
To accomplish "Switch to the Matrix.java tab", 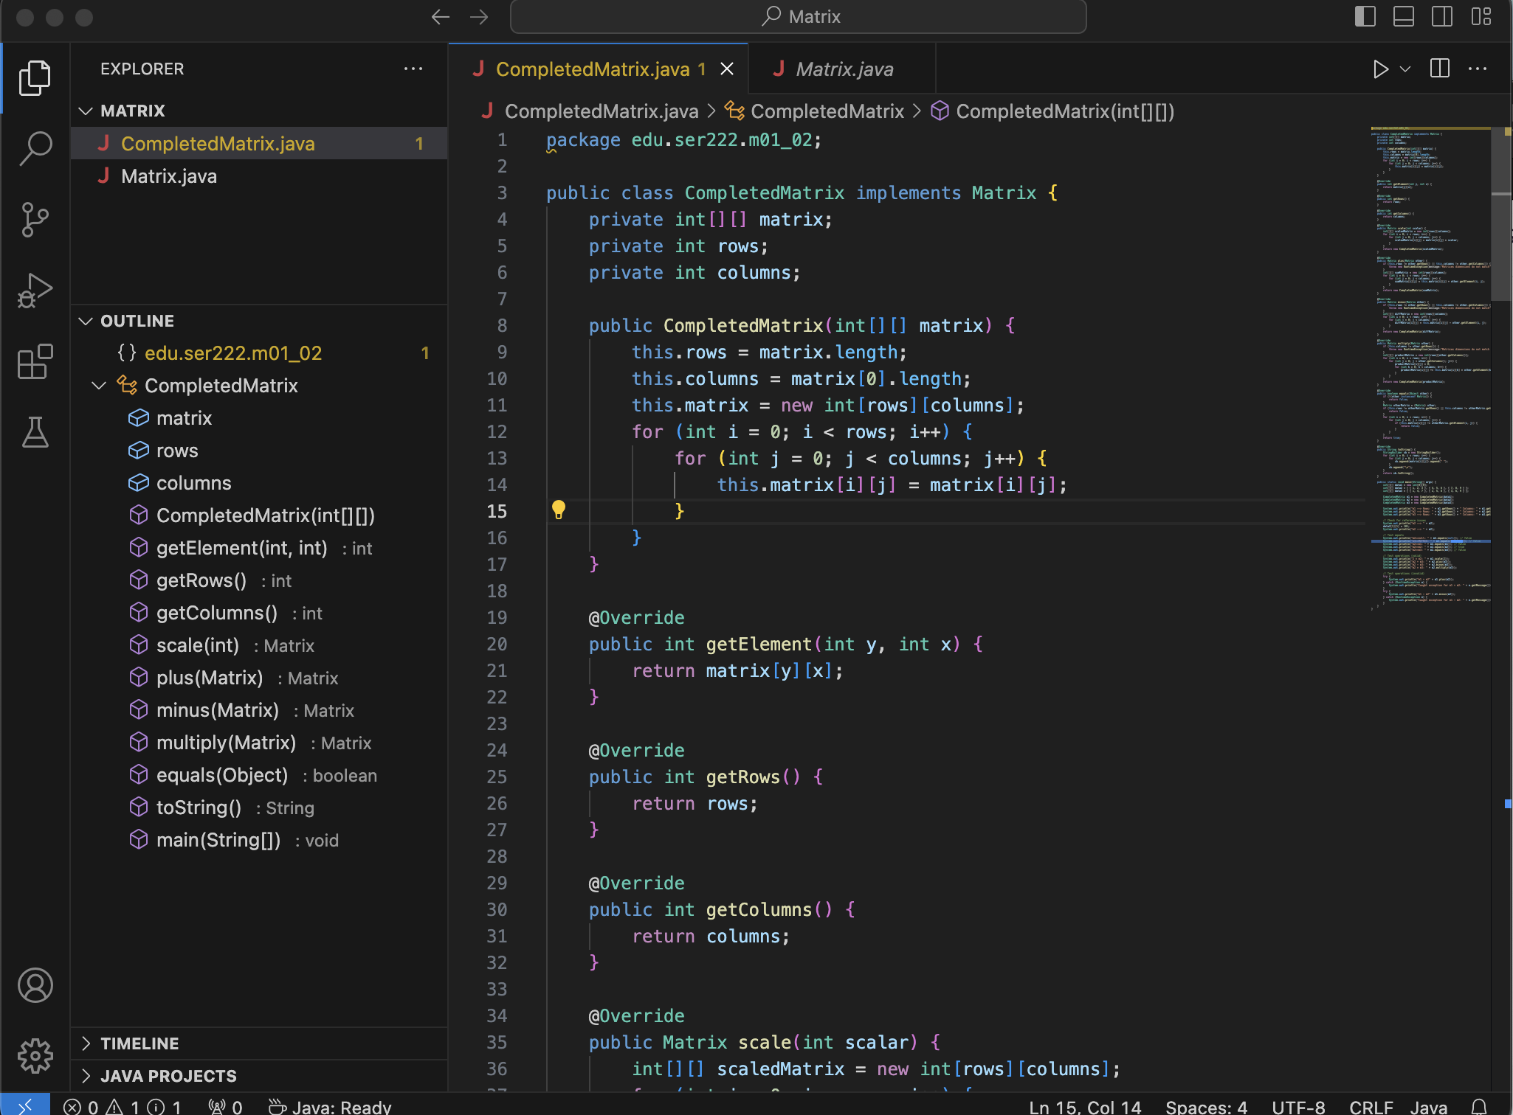I will click(844, 69).
